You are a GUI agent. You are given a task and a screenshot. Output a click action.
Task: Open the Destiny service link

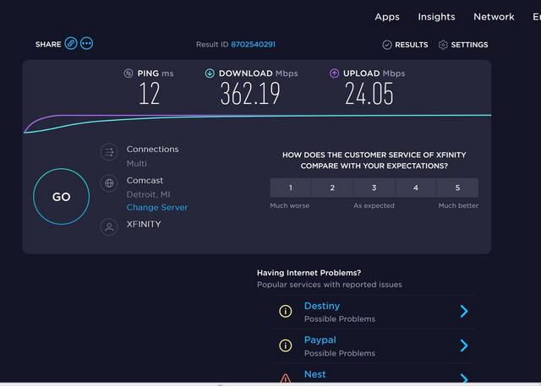pyautogui.click(x=322, y=306)
